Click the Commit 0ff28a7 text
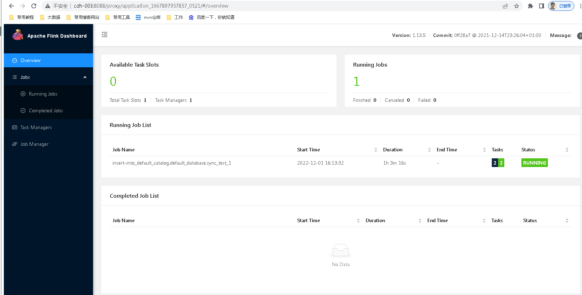This screenshot has width=582, height=295. tap(487, 35)
